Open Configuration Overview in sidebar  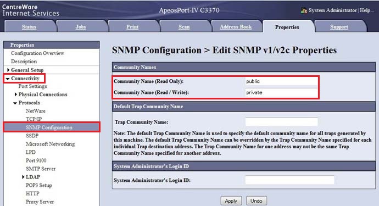pyautogui.click(x=37, y=53)
